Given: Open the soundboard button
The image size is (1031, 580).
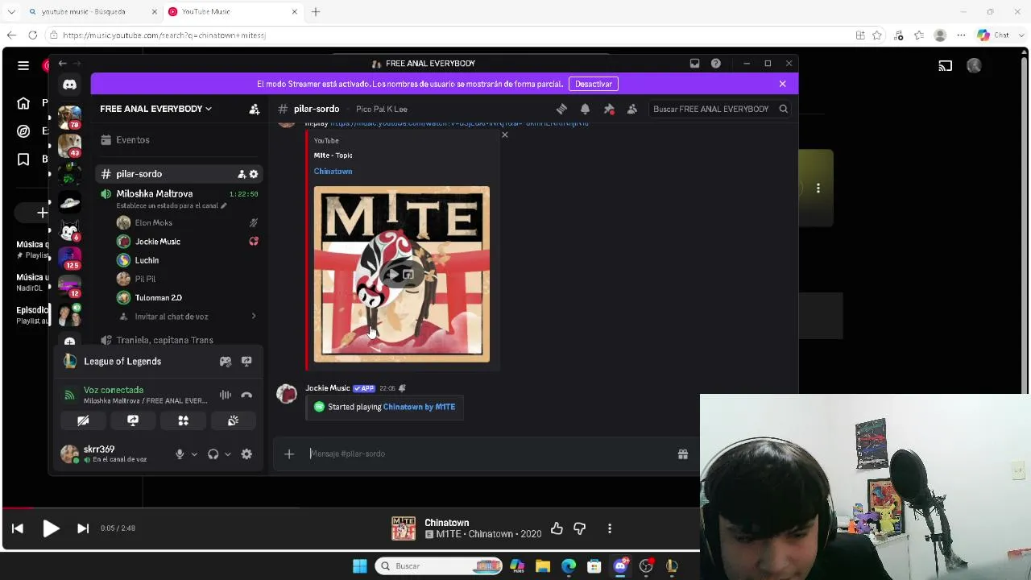Looking at the screenshot, I should point(233,420).
